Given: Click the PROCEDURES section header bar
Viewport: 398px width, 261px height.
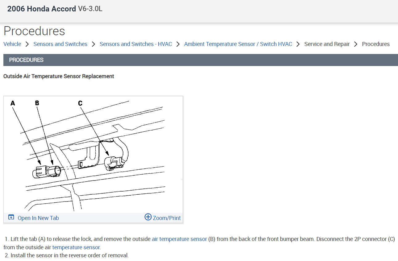Looking at the screenshot, I should [x=201, y=60].
